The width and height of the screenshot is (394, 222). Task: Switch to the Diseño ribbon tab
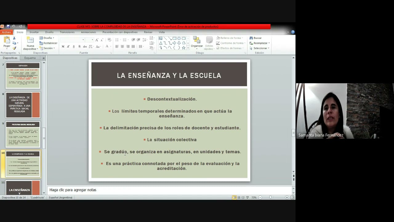pyautogui.click(x=49, y=32)
